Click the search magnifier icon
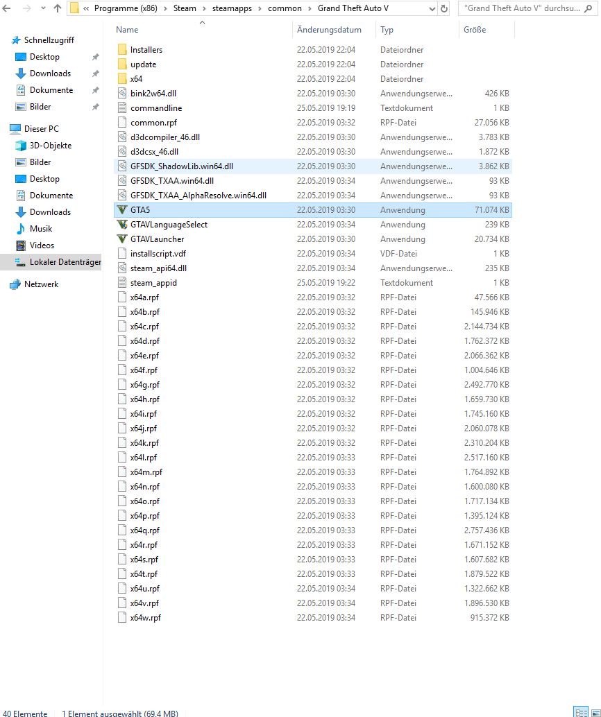This screenshot has width=601, height=717. (589, 8)
